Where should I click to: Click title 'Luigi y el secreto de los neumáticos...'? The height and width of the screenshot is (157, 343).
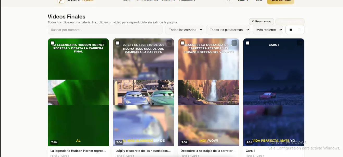pos(143,151)
